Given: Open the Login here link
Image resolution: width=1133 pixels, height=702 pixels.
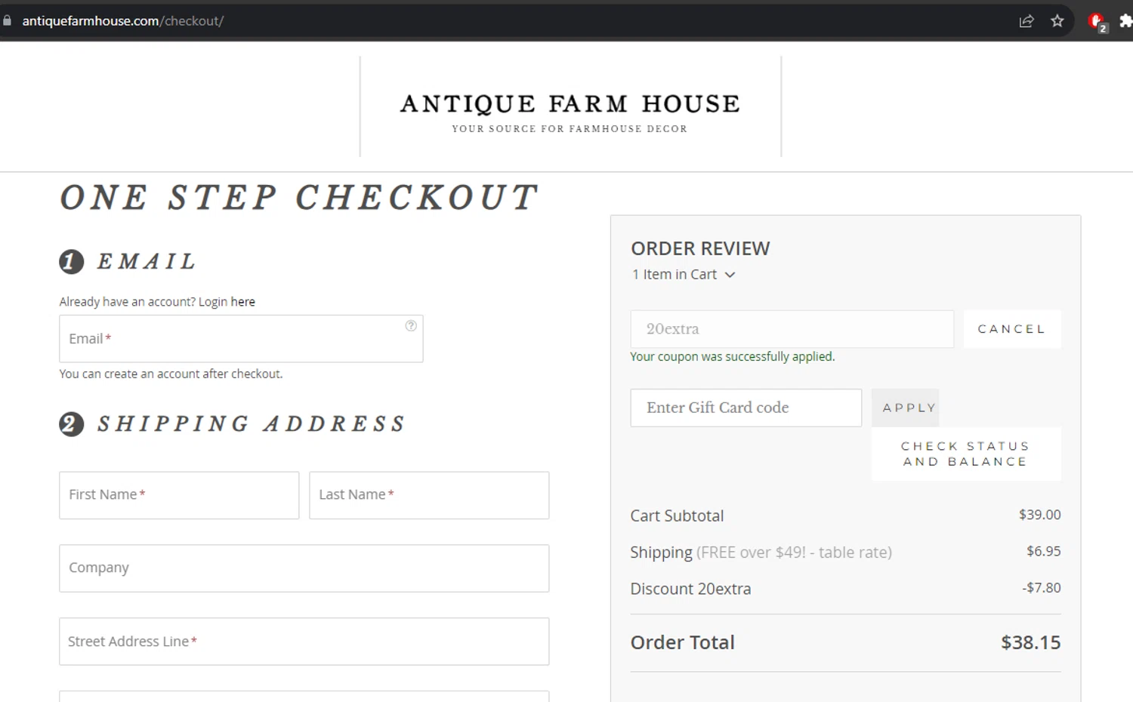Looking at the screenshot, I should point(242,302).
